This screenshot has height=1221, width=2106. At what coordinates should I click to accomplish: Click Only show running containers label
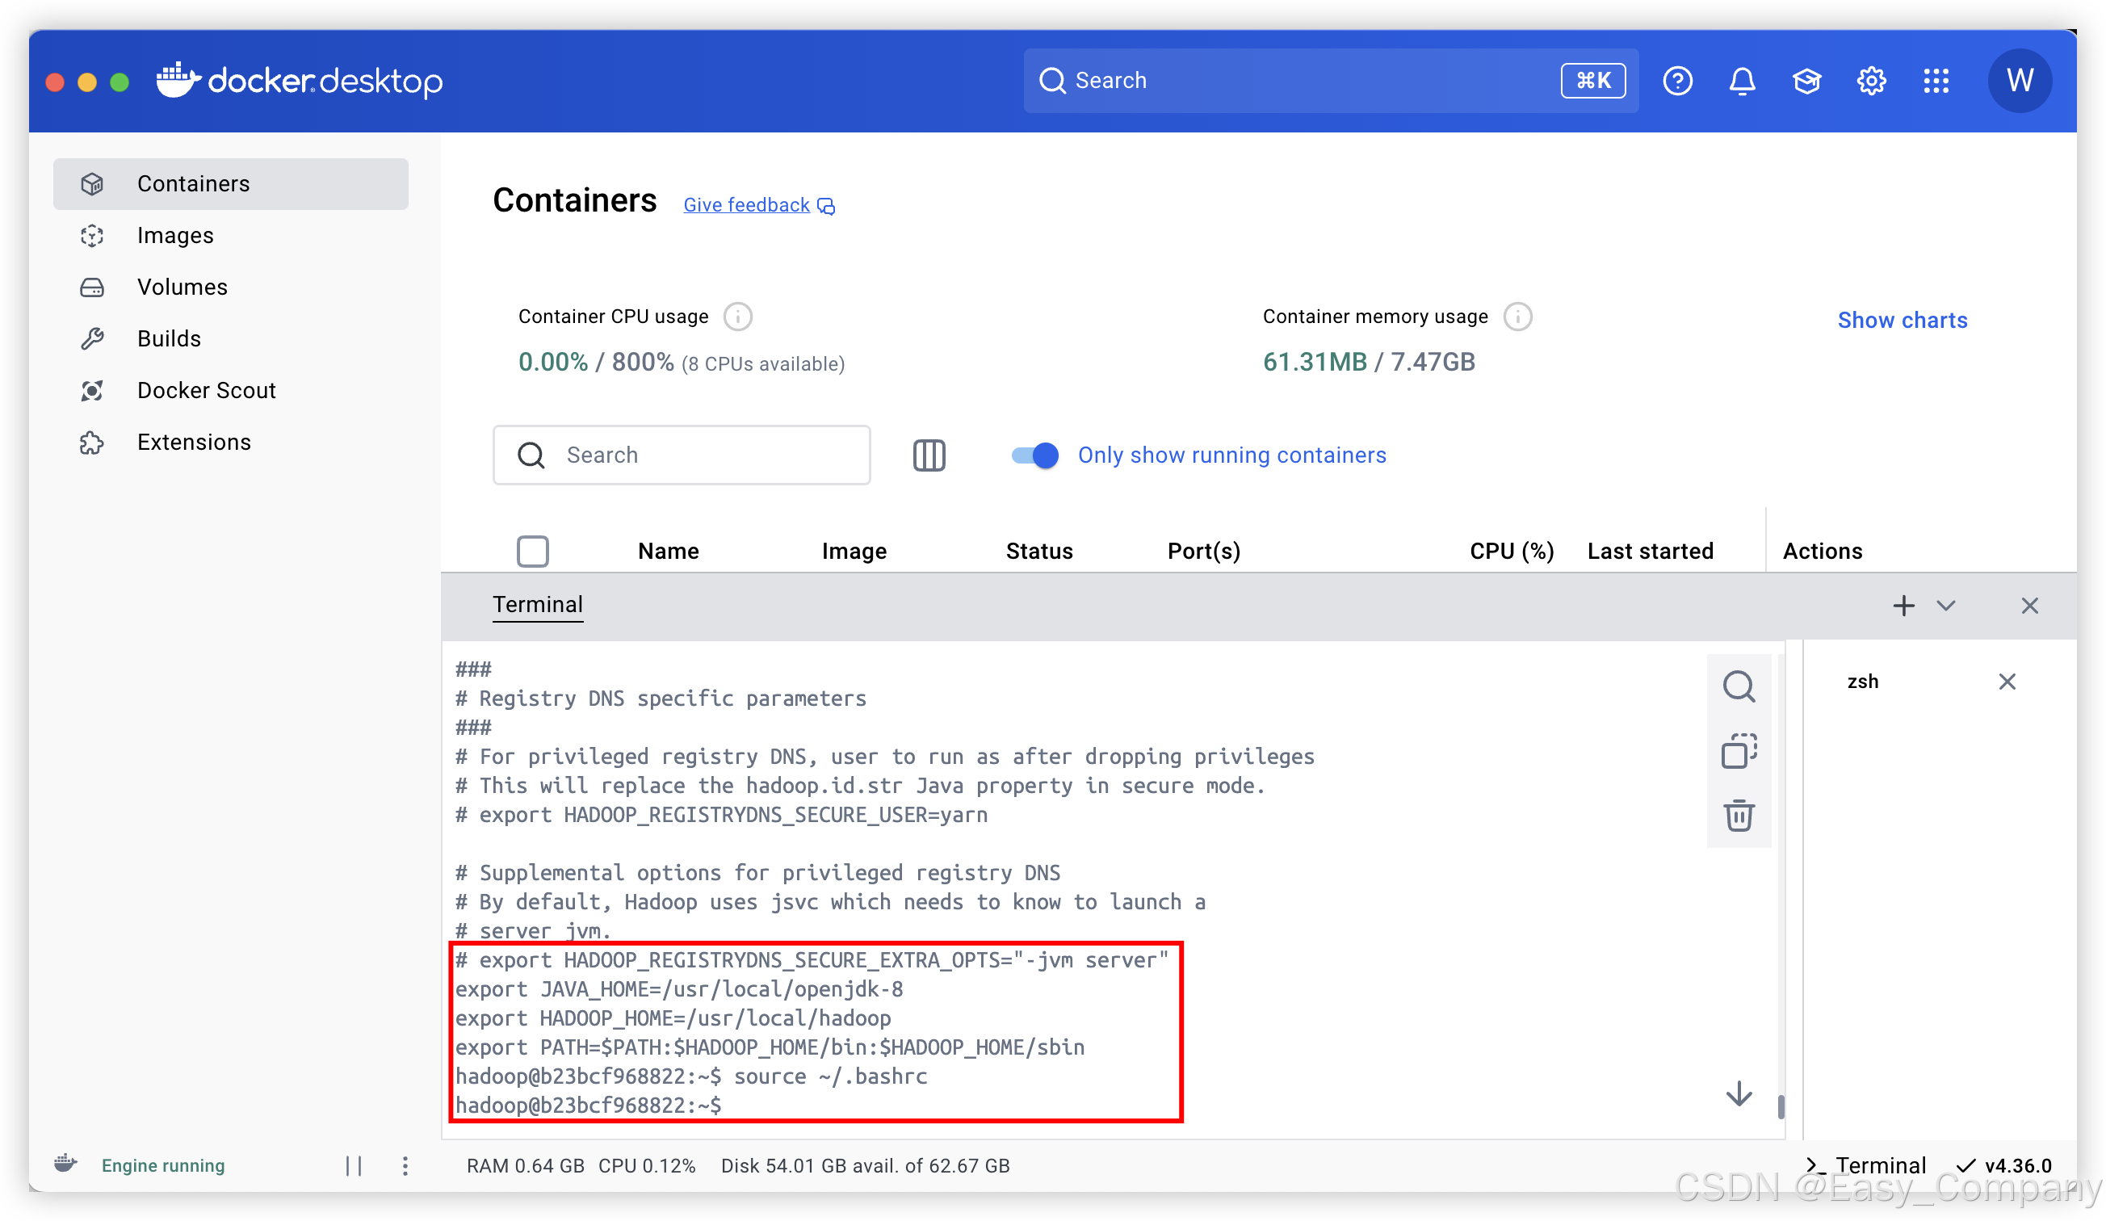coord(1231,455)
